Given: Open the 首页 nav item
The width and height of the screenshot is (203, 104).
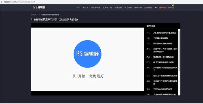Looking at the screenshot, I should pyautogui.click(x=78, y=8).
